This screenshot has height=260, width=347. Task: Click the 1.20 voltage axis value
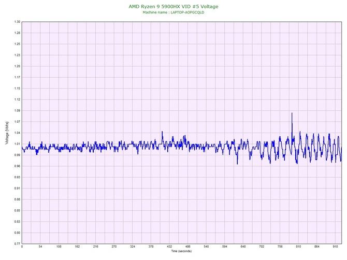[x=17, y=66]
